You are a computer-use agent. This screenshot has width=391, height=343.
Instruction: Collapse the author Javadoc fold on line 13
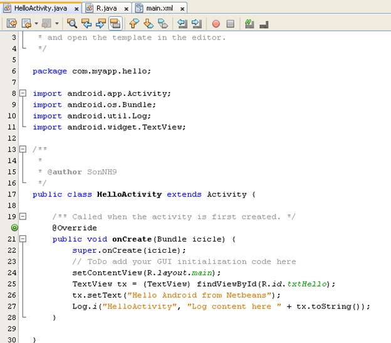[x=23, y=149]
